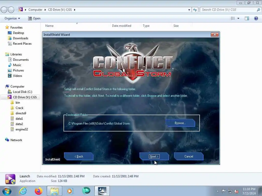The width and height of the screenshot is (262, 196).
Task: Open the view options dropdown arrow
Action: pos(238,18)
